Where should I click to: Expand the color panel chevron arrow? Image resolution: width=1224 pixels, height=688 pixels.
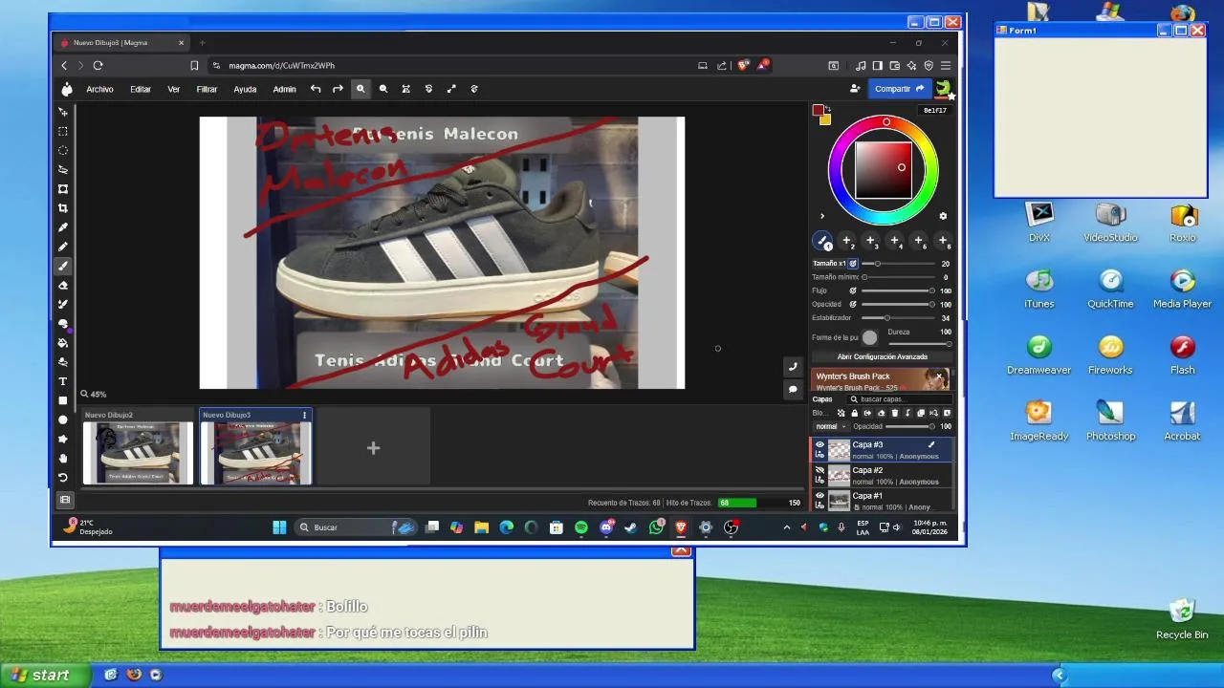click(821, 216)
